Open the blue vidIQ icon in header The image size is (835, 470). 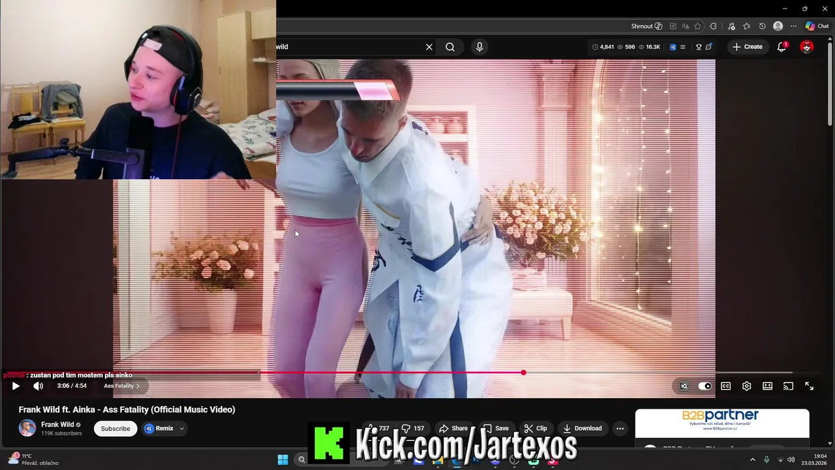673,47
